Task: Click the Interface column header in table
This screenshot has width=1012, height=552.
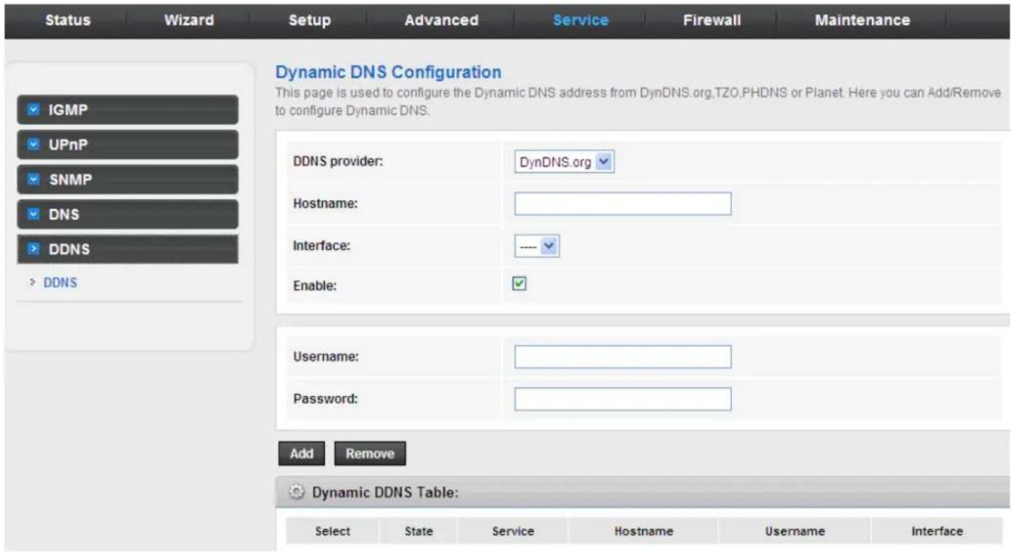Action: 938,532
